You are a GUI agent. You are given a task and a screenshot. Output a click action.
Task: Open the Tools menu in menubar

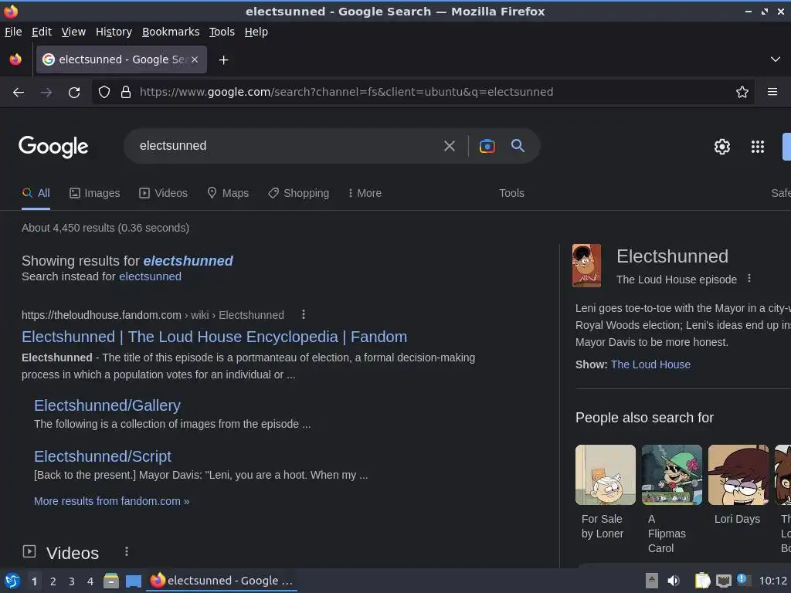pos(222,32)
